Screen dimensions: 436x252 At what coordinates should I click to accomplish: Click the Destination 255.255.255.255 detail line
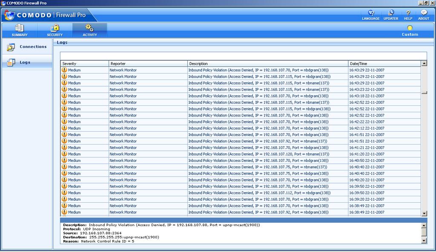click(111, 237)
